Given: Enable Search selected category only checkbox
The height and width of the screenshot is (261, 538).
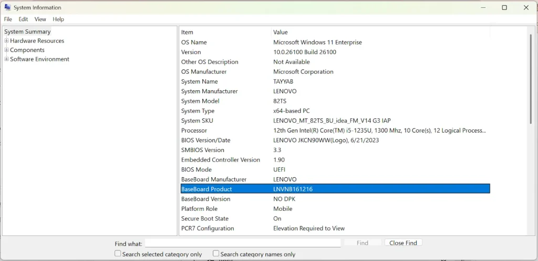Looking at the screenshot, I should 118,254.
